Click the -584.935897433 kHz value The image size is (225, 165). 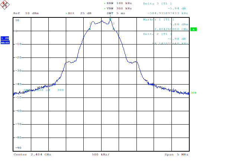click(168, 13)
